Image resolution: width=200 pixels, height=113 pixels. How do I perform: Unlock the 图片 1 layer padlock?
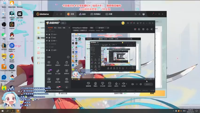coord(49,41)
